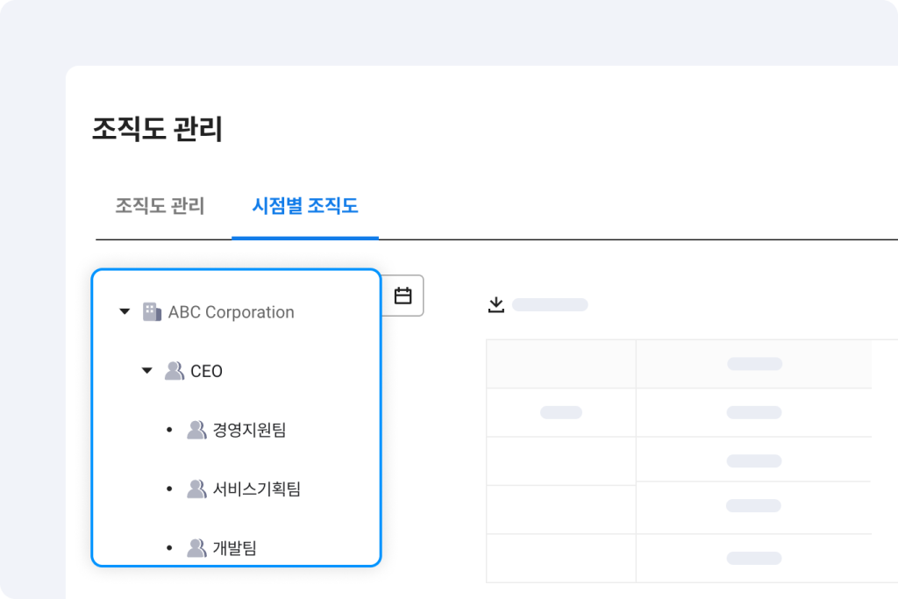Click the 경영지원팀 people icon
Screen dimensions: 898x599
pyautogui.click(x=196, y=430)
